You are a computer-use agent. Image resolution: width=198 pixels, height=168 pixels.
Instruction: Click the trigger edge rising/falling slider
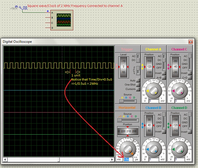[138, 70]
